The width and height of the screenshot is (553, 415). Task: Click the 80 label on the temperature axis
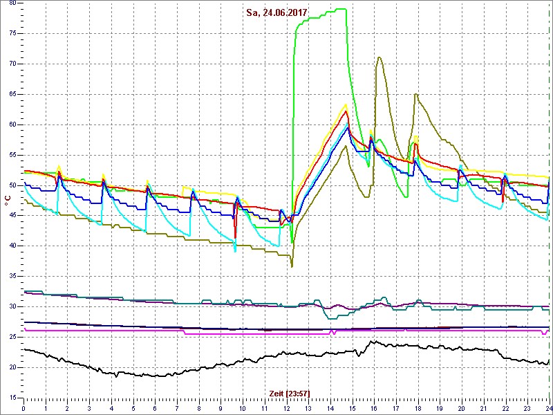(12, 3)
